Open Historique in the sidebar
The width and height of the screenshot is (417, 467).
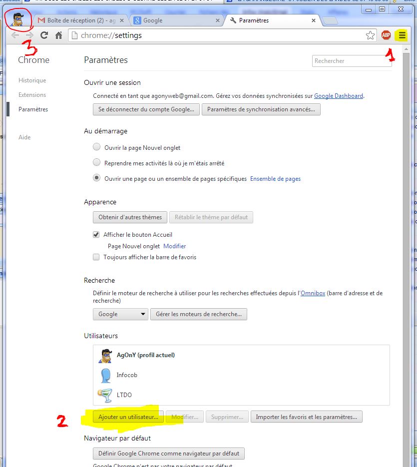click(x=32, y=80)
